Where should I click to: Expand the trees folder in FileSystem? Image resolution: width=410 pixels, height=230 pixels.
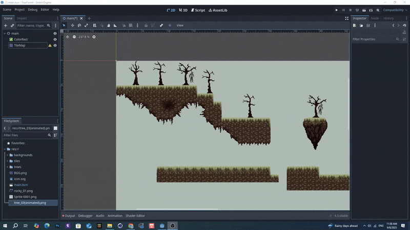[7, 167]
